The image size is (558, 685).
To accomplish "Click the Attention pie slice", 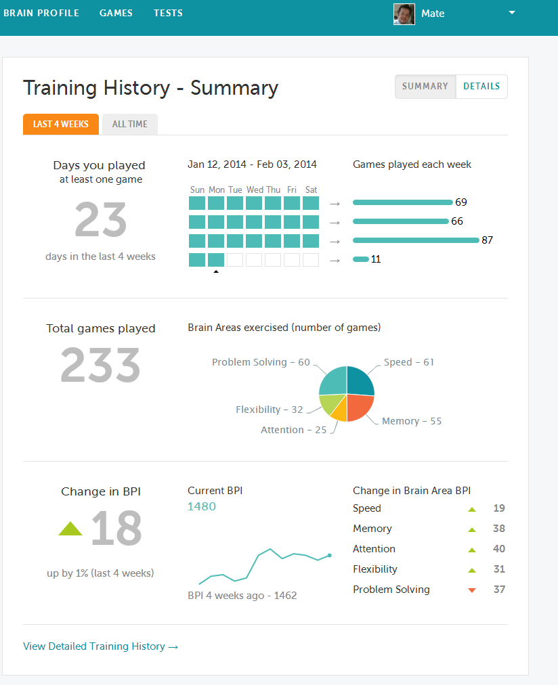I will (341, 412).
